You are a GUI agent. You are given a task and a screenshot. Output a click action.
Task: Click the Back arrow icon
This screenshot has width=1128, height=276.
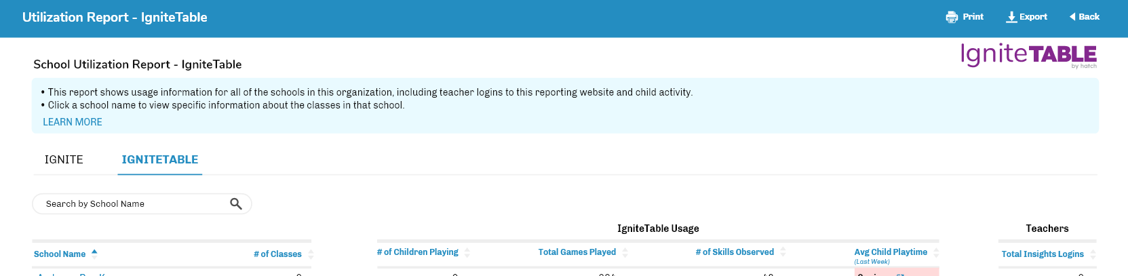(x=1072, y=17)
